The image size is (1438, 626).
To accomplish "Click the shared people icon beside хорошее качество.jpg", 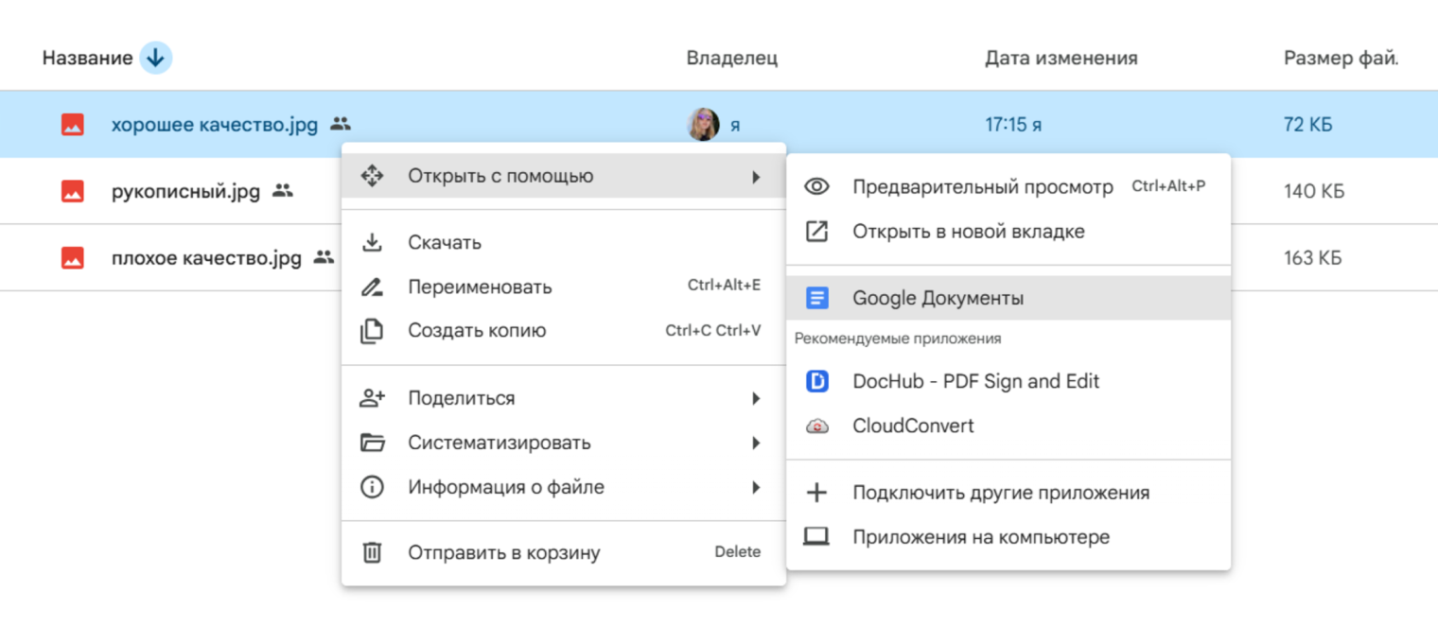I will pyautogui.click(x=341, y=124).
